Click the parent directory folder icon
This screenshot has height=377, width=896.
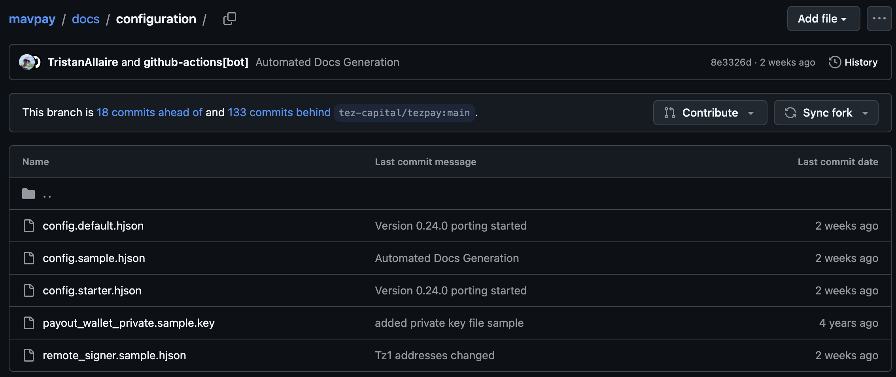point(28,194)
